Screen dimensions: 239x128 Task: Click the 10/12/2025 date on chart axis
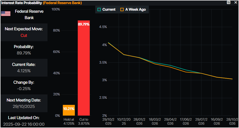click(x=124, y=121)
